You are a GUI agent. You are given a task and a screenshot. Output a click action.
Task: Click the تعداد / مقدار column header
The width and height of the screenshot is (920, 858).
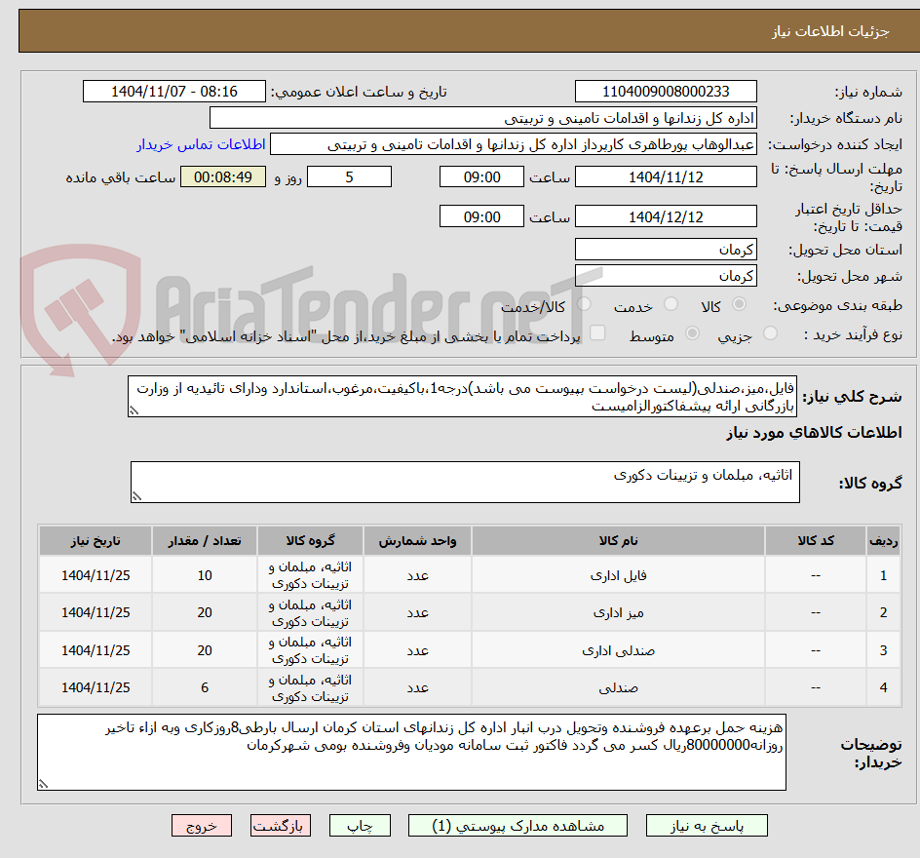pos(205,540)
